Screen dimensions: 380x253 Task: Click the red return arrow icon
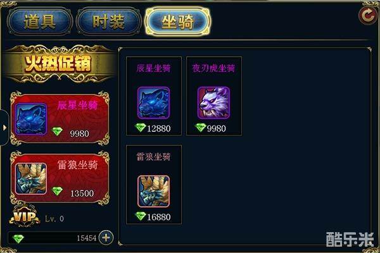tap(367, 15)
